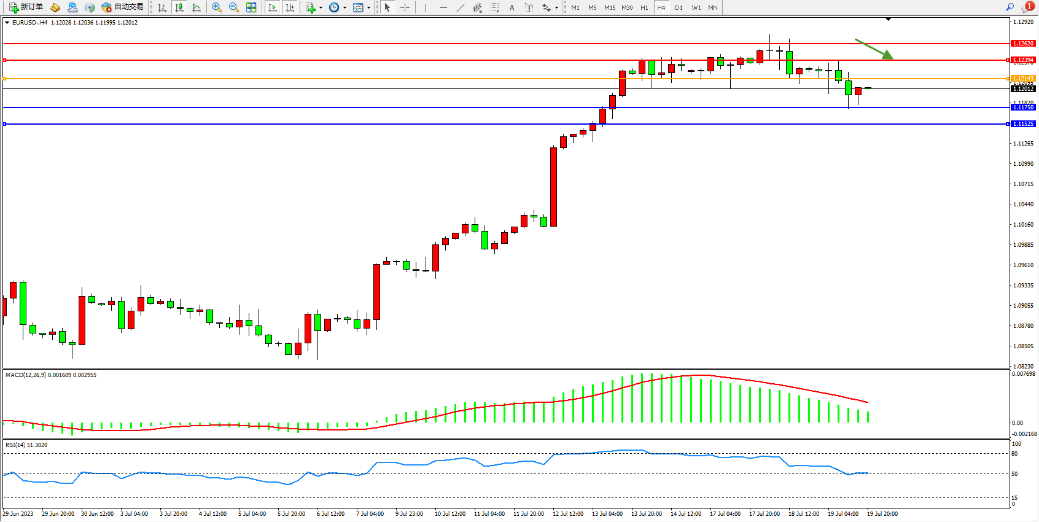1039x522 pixels.
Task: Switch to the M15 timeframe
Action: click(x=609, y=7)
